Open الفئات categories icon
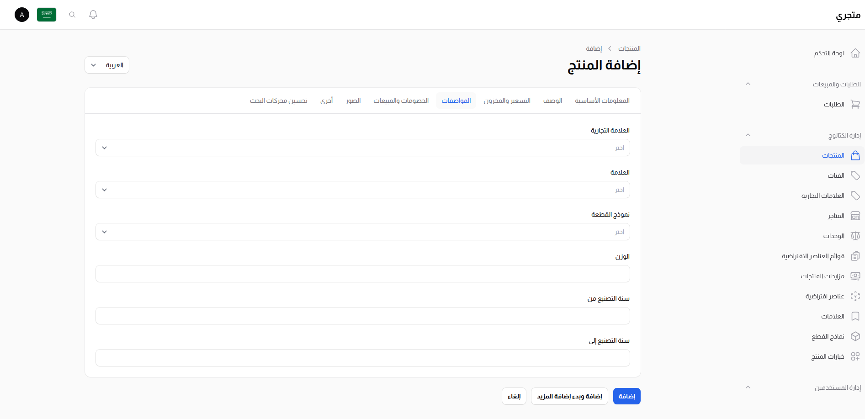 pos(855,175)
